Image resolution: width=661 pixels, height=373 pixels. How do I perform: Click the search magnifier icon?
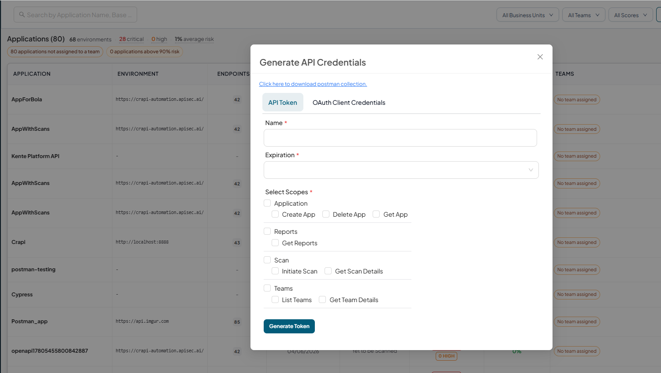(22, 15)
